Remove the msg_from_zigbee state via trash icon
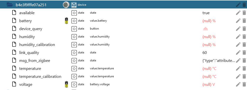Image resolution: width=247 pixels, height=90 pixels. click(x=244, y=60)
